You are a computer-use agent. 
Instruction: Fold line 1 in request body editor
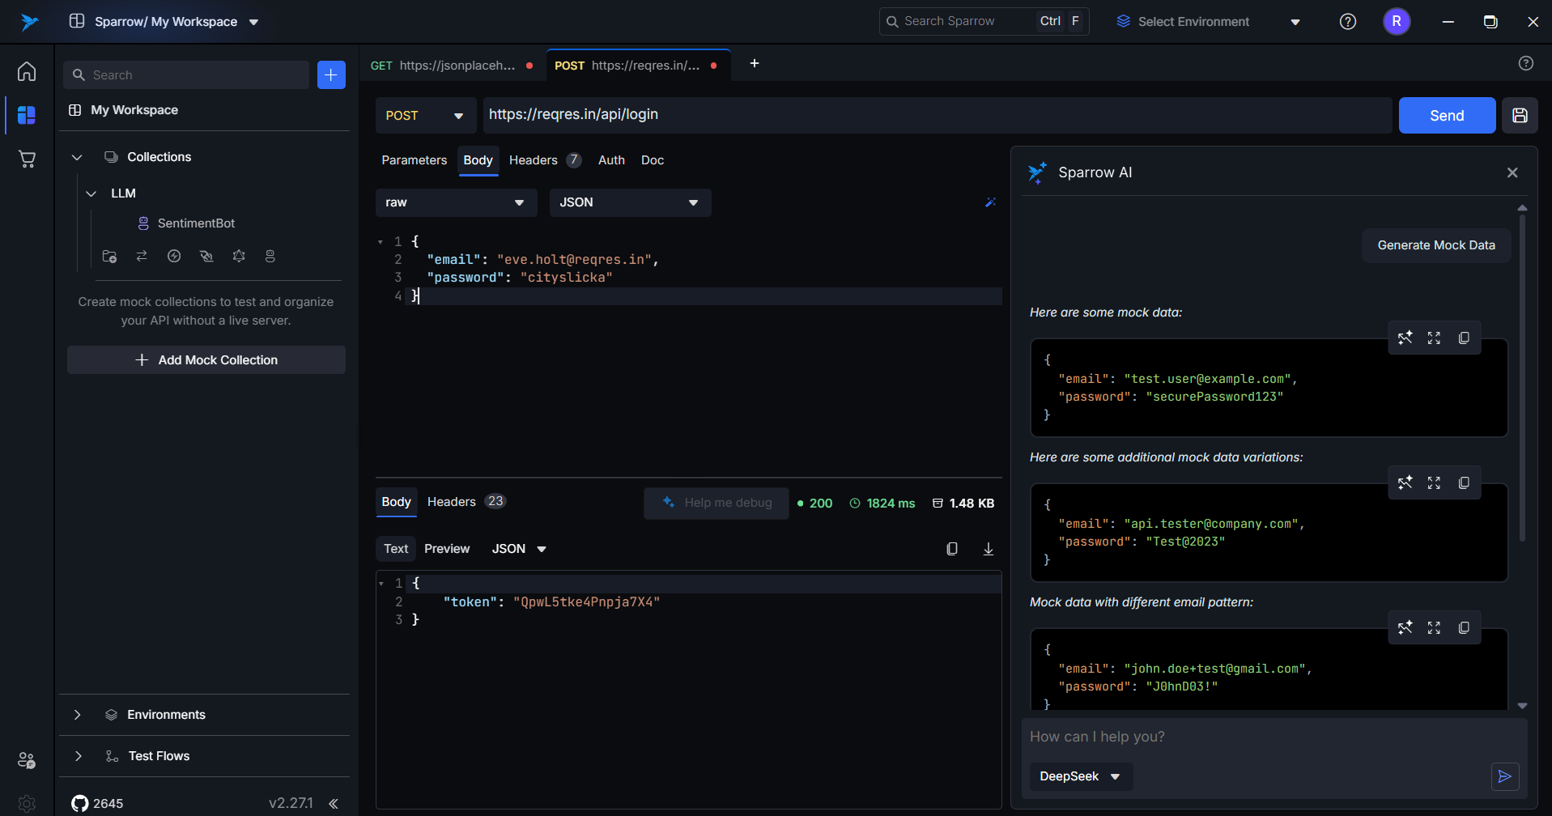[381, 242]
